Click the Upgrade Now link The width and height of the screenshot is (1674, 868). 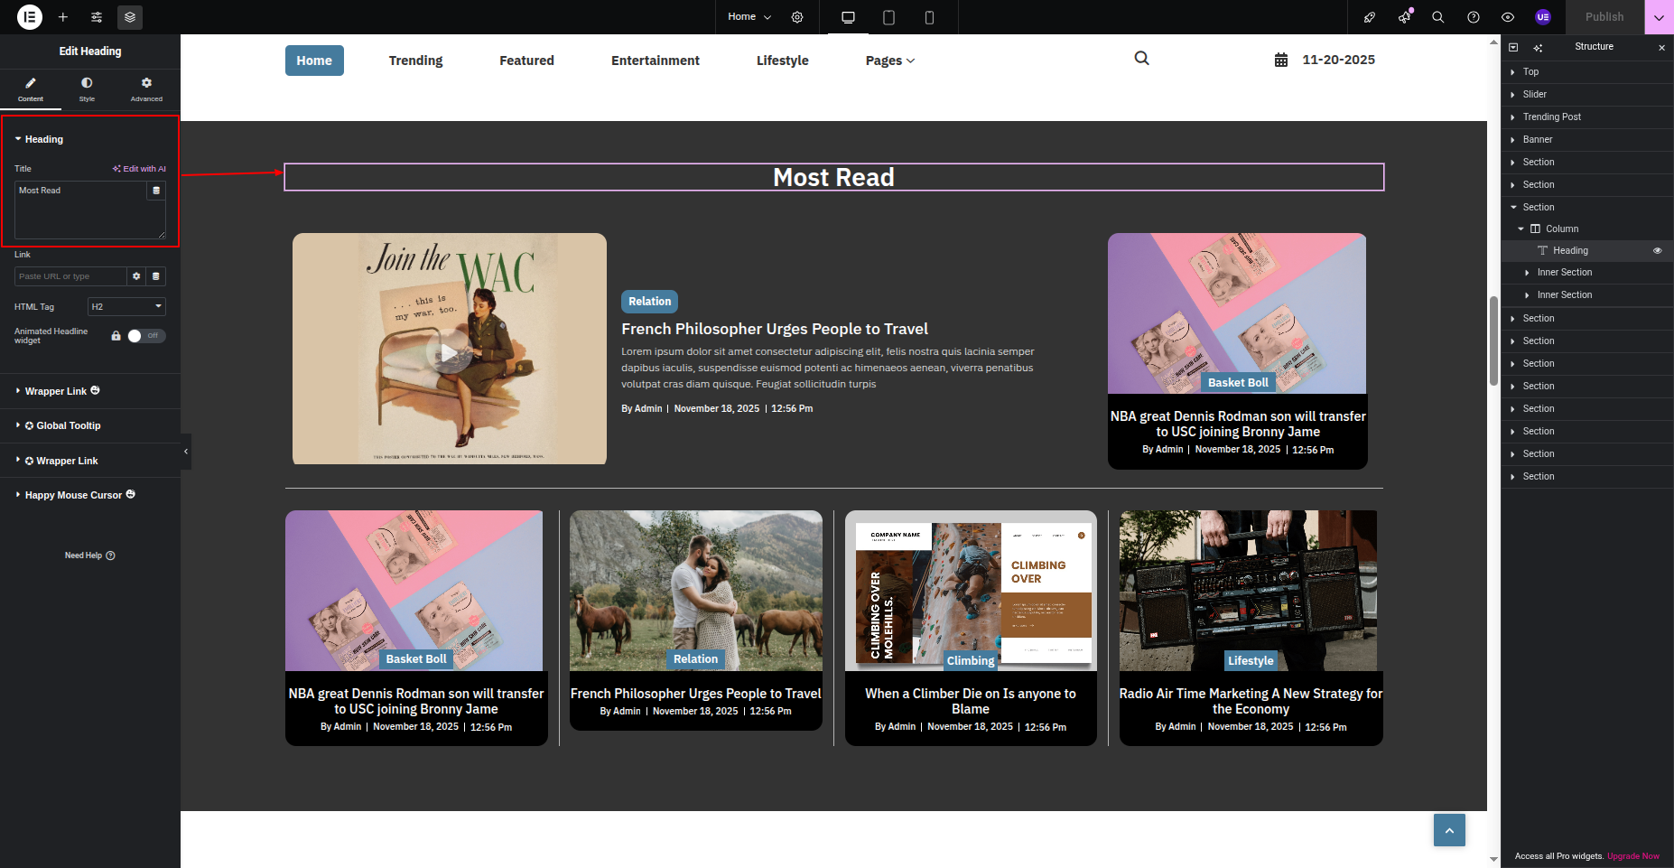(1632, 856)
